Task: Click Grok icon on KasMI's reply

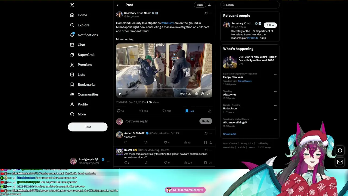Action: pos(206,150)
